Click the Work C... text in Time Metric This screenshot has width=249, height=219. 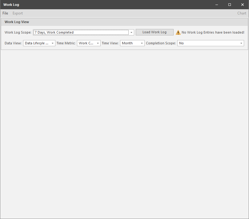pos(86,43)
